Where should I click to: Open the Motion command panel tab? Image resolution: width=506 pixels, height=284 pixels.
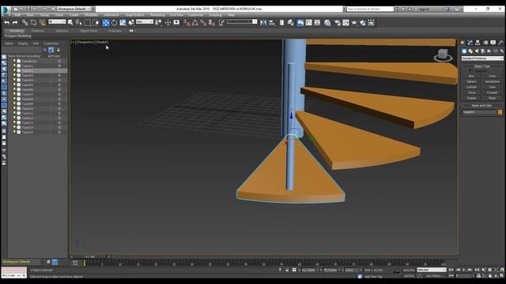[x=485, y=43]
